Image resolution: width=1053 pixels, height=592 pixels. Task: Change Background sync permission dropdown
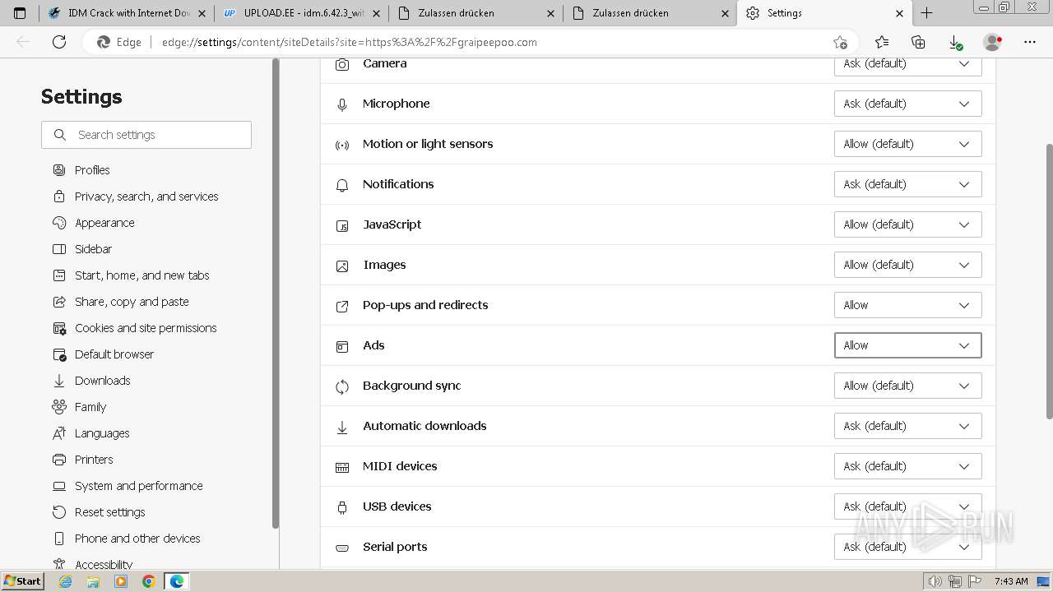tap(907, 386)
